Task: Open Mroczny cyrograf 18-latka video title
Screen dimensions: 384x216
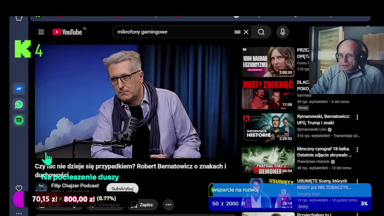Action: coord(324,152)
